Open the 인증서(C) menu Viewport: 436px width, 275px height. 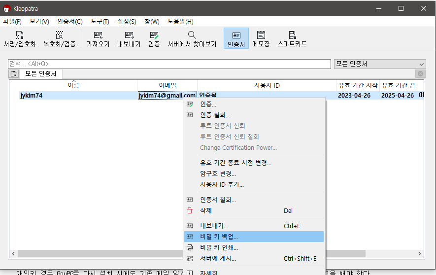pos(70,21)
